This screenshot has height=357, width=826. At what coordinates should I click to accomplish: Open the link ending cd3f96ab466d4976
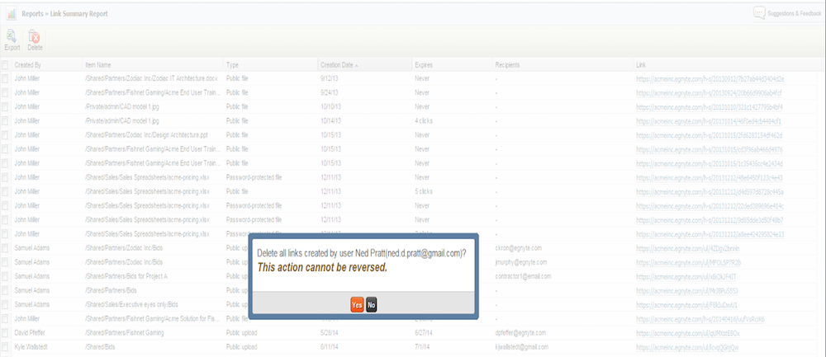[x=709, y=149]
